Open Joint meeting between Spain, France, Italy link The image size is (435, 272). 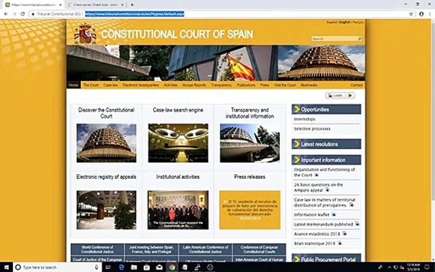[151, 249]
